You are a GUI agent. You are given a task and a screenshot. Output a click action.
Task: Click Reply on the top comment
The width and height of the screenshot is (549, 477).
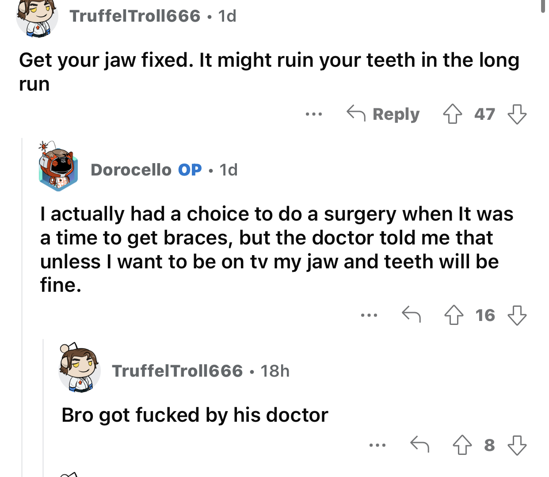click(383, 114)
